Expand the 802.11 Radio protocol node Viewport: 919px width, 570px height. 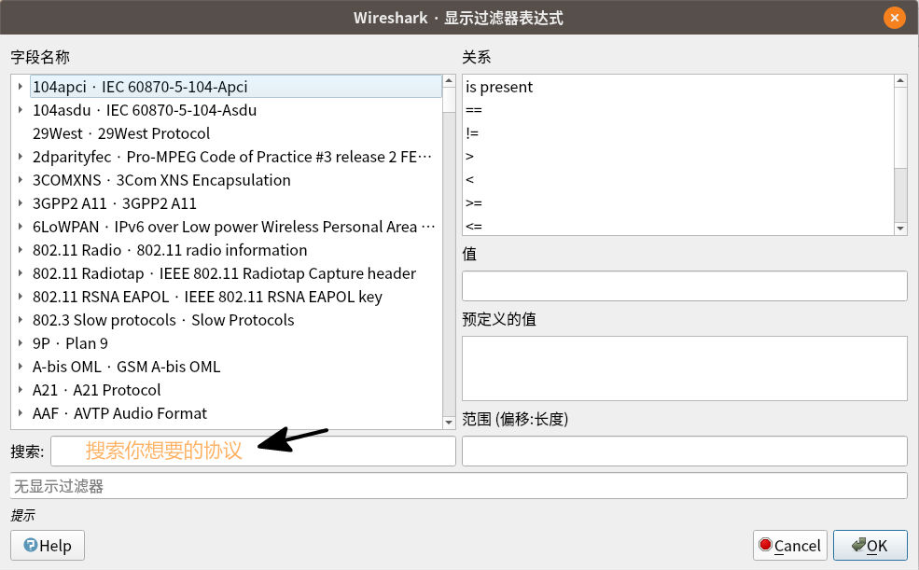[x=21, y=250]
